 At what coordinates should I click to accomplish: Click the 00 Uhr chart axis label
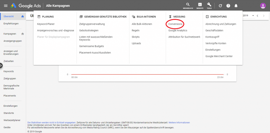coord(74,77)
